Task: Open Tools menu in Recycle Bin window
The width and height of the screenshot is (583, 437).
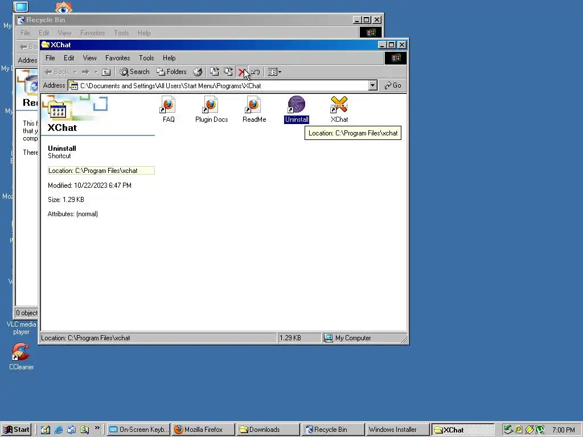Action: click(121, 33)
